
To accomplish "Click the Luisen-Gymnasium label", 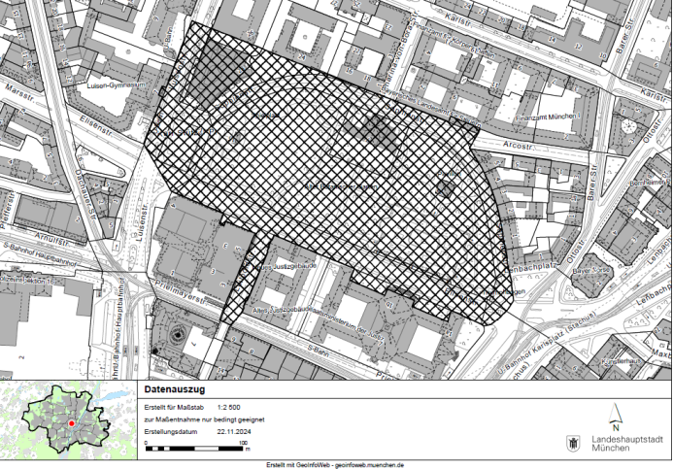I will [x=118, y=84].
